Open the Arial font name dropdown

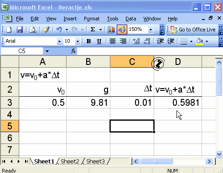pyautogui.click(x=59, y=41)
